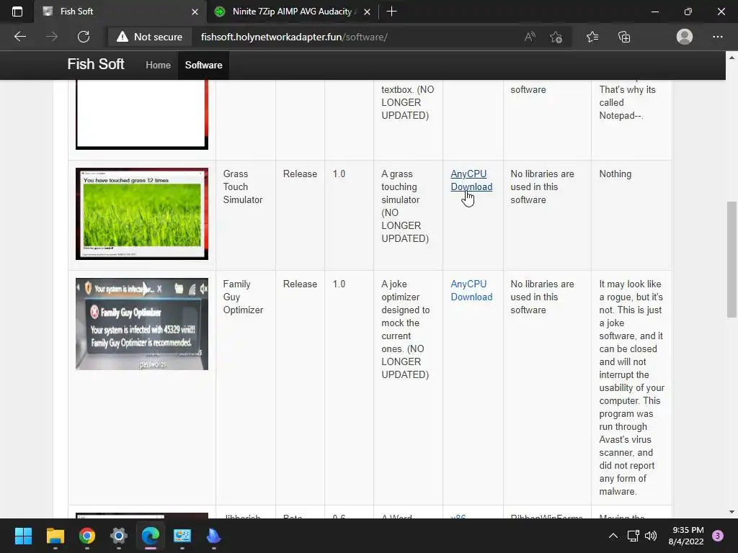Open File Explorer from the taskbar
This screenshot has width=738, height=553.
(55, 536)
